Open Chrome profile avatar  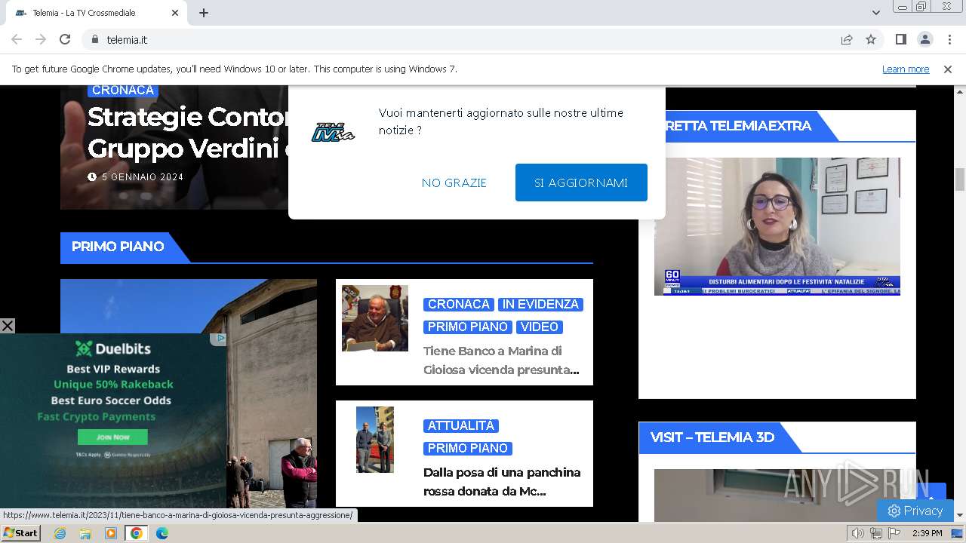tap(924, 39)
